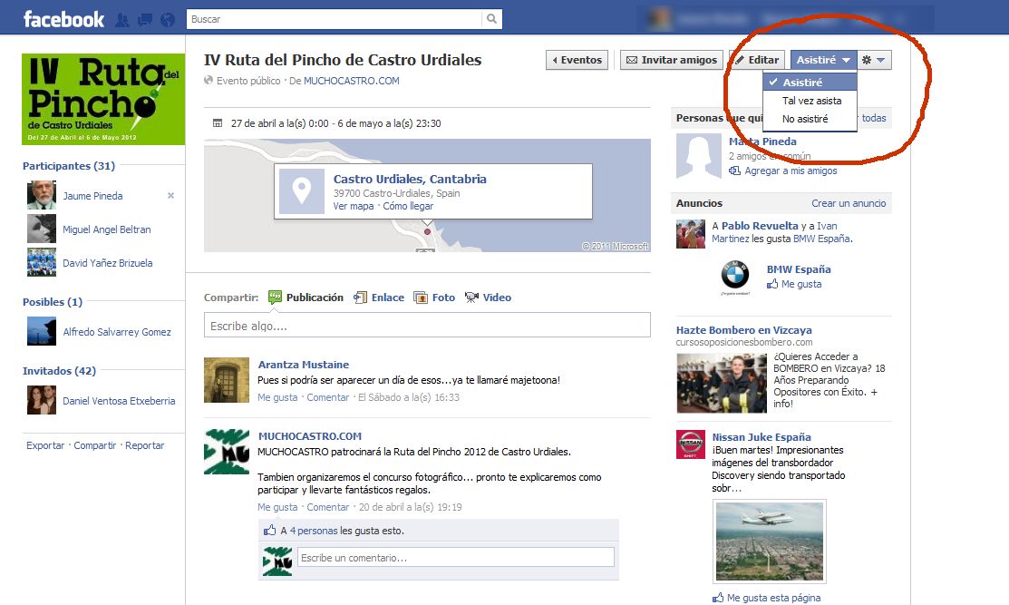
Task: Click in the Buscar search field
Action: click(334, 19)
